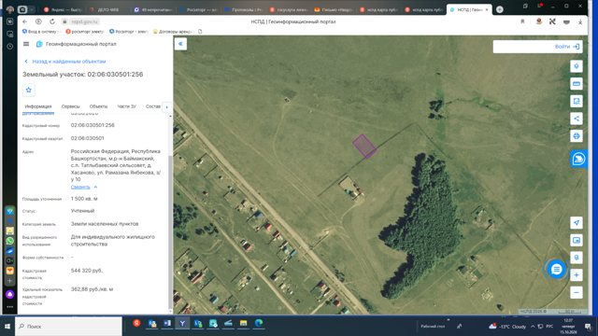Image resolution: width=598 pixels, height=336 pixels.
Task: Open the blue assistant button on the map edge
Action: 578,159
